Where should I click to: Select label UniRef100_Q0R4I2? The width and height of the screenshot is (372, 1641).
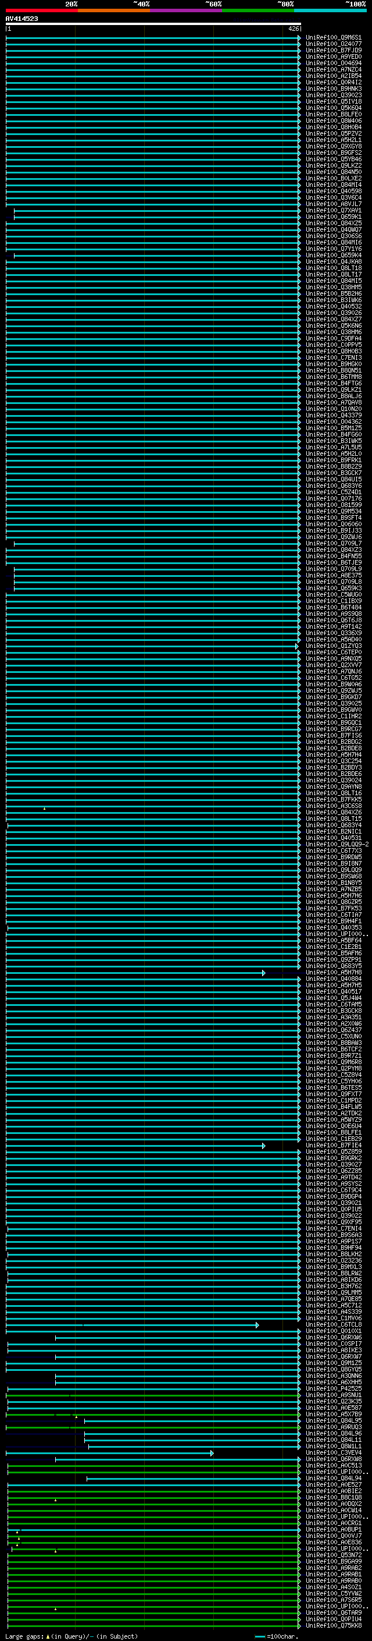pyautogui.click(x=333, y=83)
